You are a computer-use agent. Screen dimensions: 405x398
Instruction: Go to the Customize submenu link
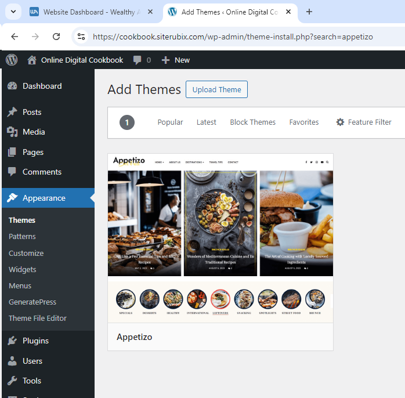(26, 253)
